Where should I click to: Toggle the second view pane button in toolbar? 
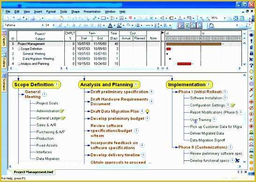[x=187, y=25]
